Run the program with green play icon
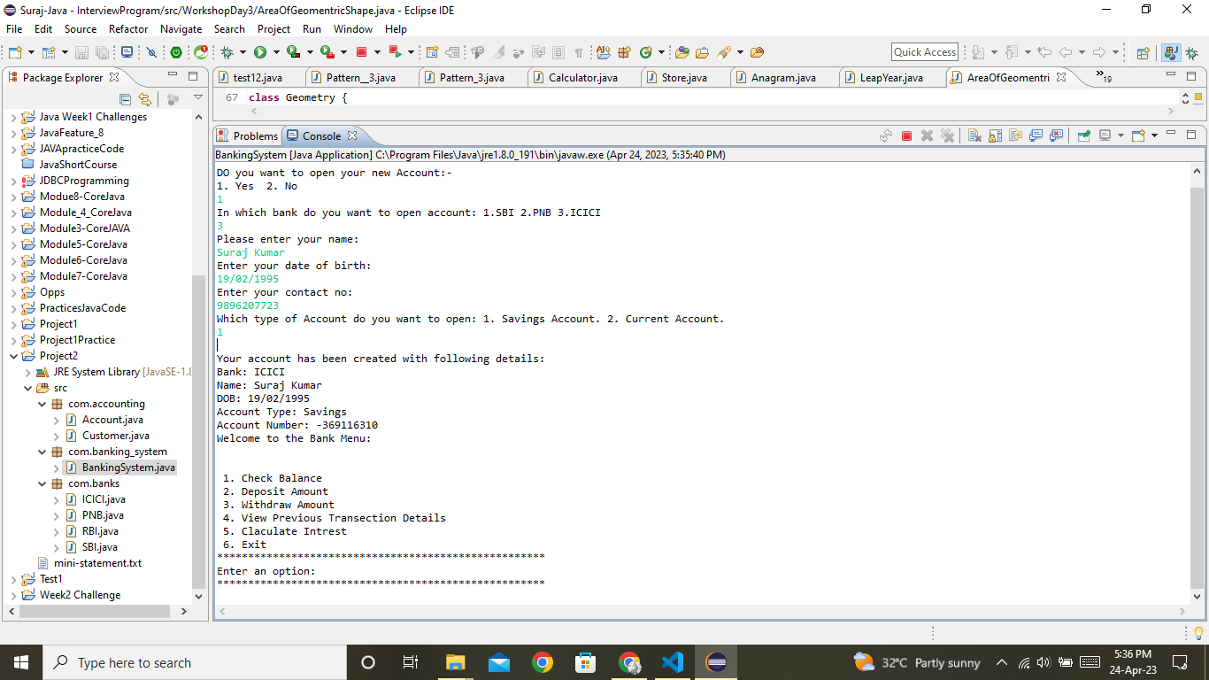Screen dimensions: 1209x680 [x=260, y=52]
